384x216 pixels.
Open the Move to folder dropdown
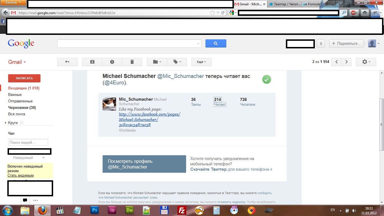point(157,62)
